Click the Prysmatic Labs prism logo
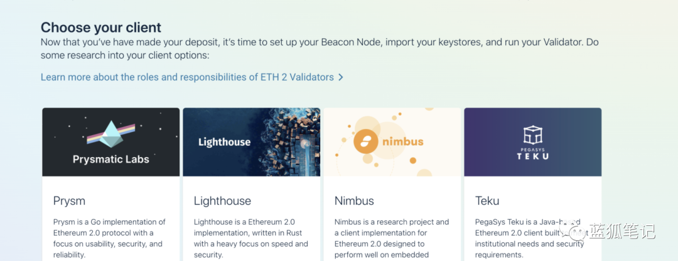This screenshot has height=261, width=678. (x=110, y=134)
